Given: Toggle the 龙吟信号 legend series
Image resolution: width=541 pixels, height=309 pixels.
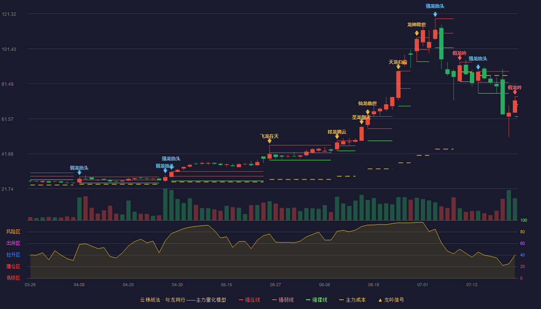Looking at the screenshot, I should click(391, 300).
